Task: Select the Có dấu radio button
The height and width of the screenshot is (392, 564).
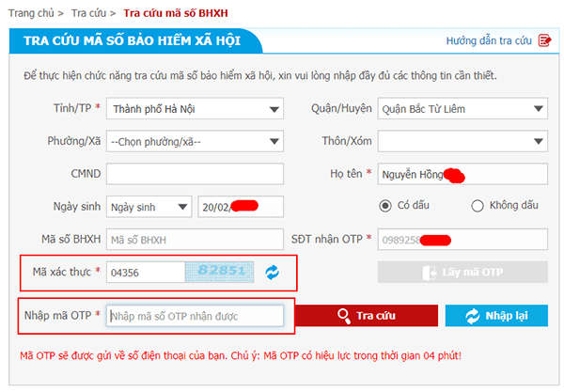Action: (x=385, y=207)
